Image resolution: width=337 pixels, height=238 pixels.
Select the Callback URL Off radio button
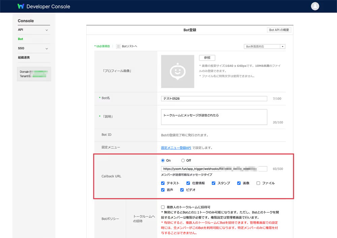[183, 160]
